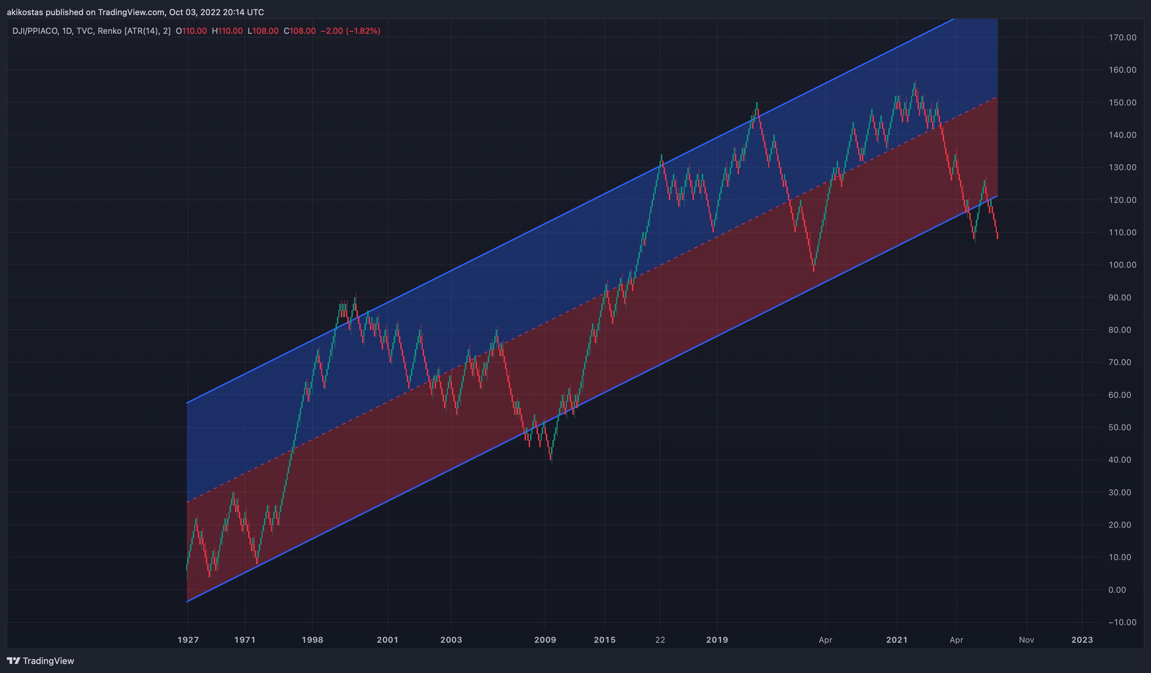
Task: Click the TradingView logo icon
Action: 14,661
